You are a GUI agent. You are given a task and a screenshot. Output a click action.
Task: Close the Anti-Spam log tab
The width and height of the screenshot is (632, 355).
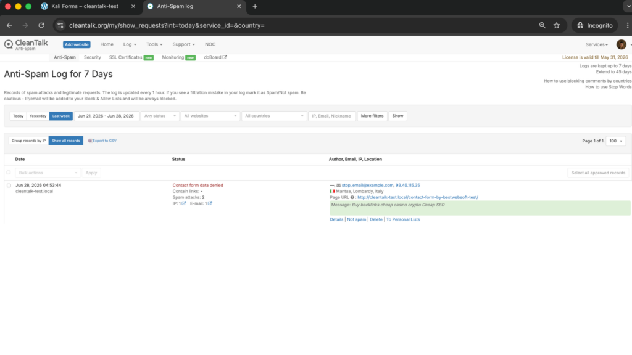click(x=239, y=6)
